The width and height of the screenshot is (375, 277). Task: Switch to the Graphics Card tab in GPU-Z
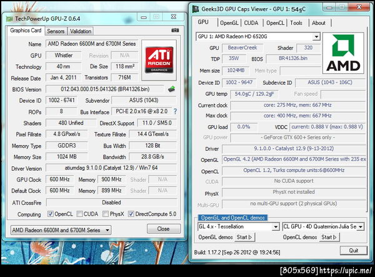point(26,31)
